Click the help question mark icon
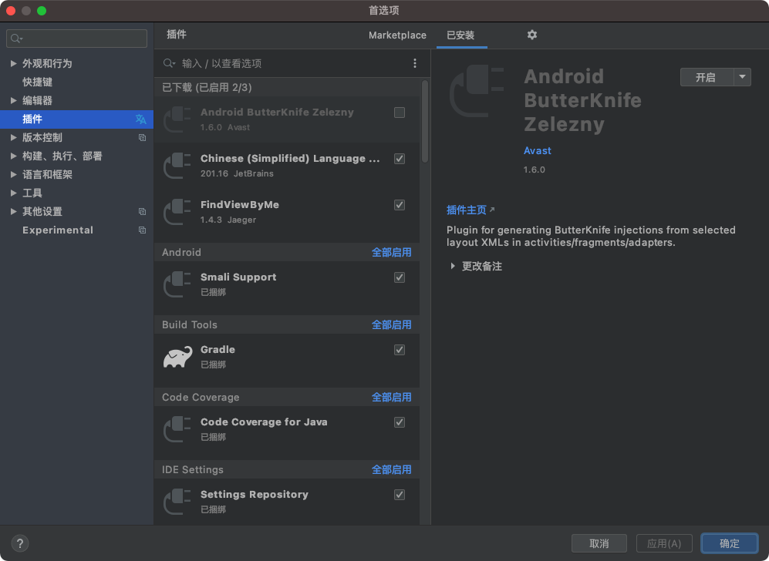The image size is (769, 561). click(x=19, y=543)
